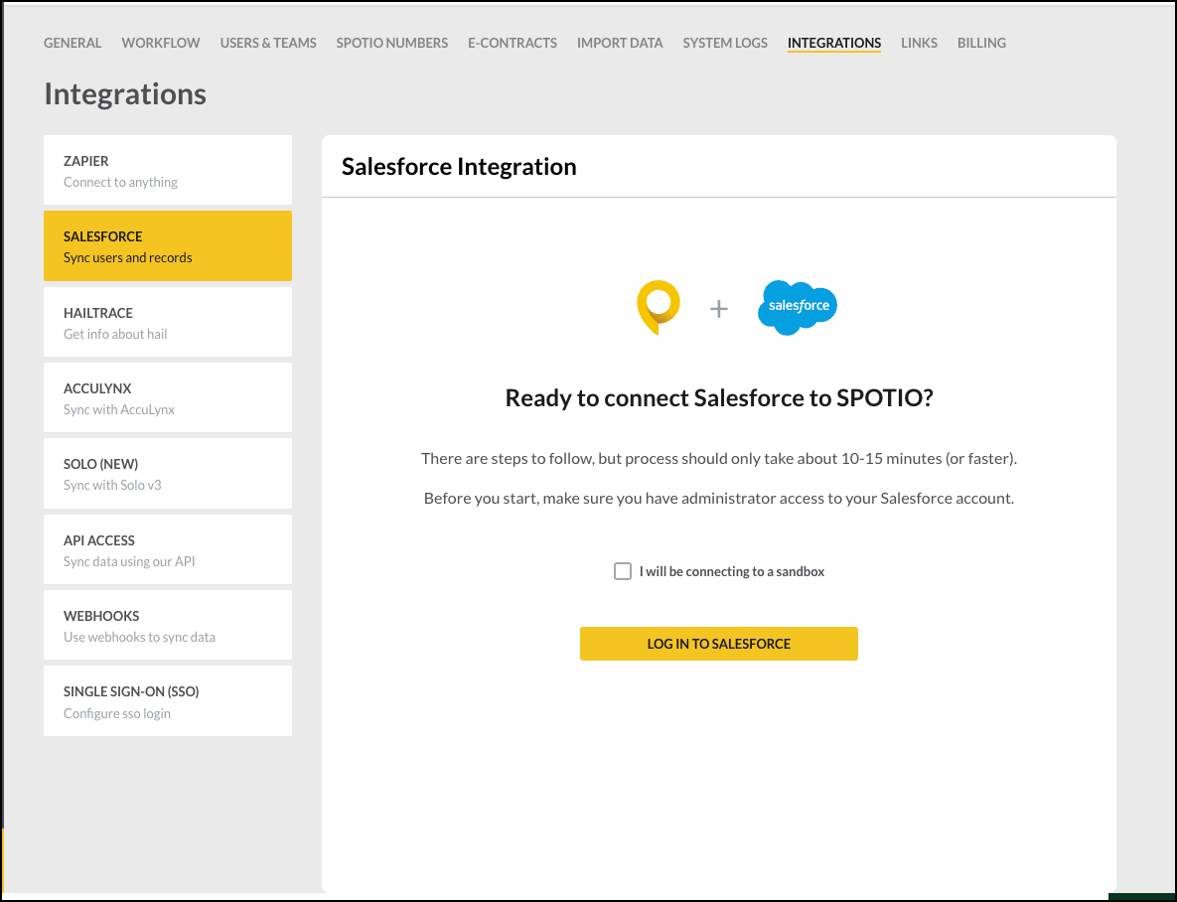Open the Import Data tab
The width and height of the screenshot is (1177, 902).
click(620, 43)
